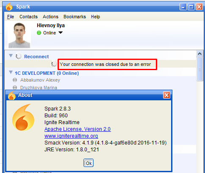Confirm the About dialog with Ok
The image size is (205, 173).
89,163
